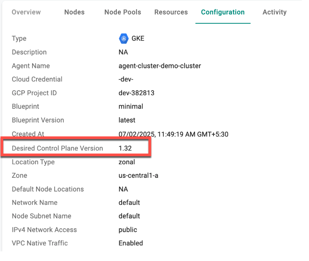The image size is (309, 261).
Task: Click the us-central1-a zone value
Action: tap(138, 175)
